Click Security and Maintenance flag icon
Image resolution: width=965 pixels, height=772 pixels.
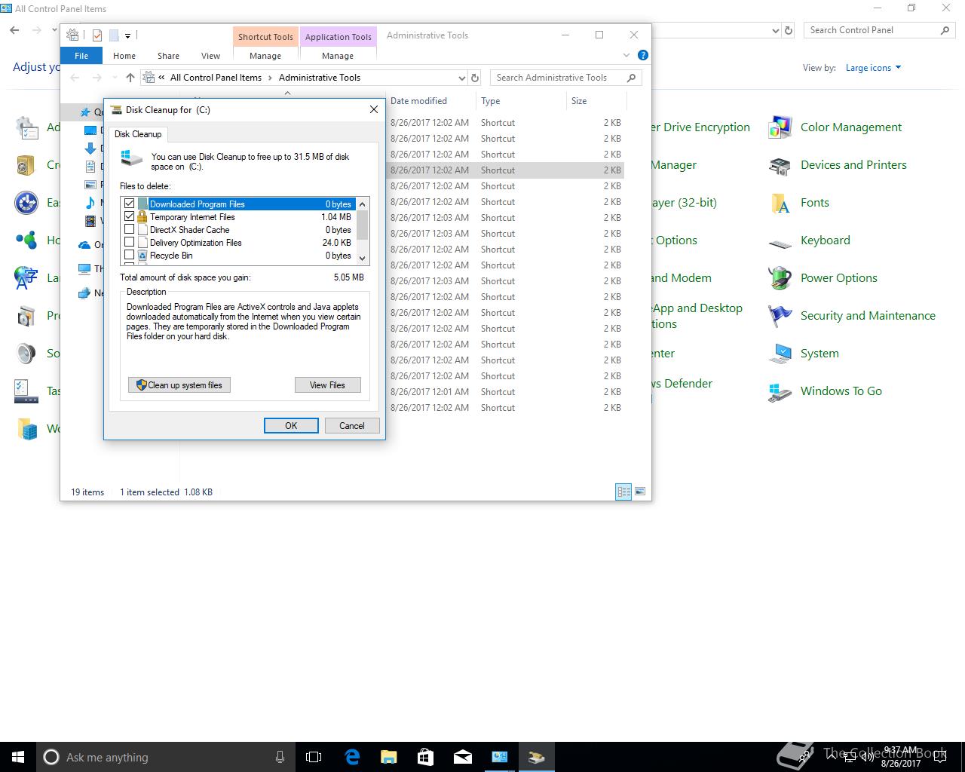(780, 316)
